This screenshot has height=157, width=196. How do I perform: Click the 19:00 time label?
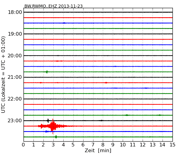[x=15, y=34]
